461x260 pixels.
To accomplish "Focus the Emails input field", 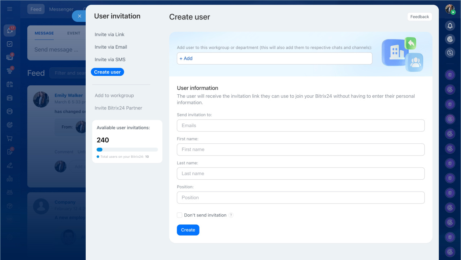I will point(300,126).
